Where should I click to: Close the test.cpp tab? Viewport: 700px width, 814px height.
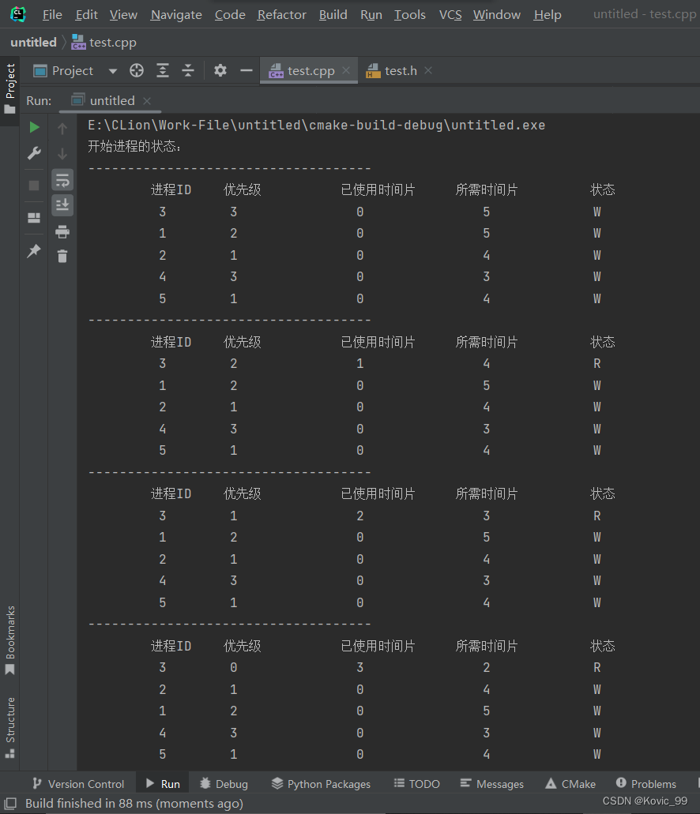(x=346, y=70)
